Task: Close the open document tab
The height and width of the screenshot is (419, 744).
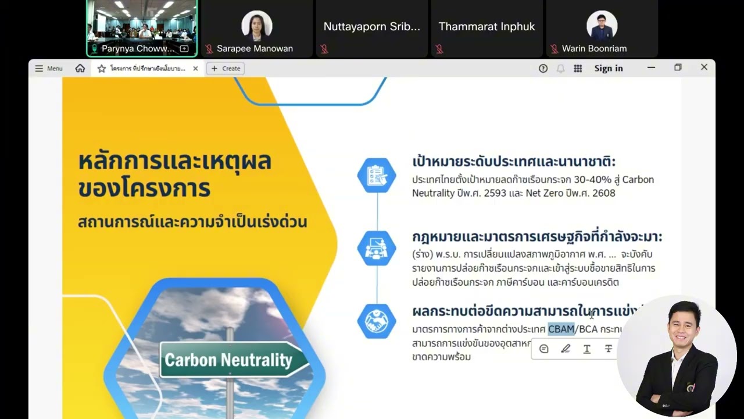Action: click(195, 69)
